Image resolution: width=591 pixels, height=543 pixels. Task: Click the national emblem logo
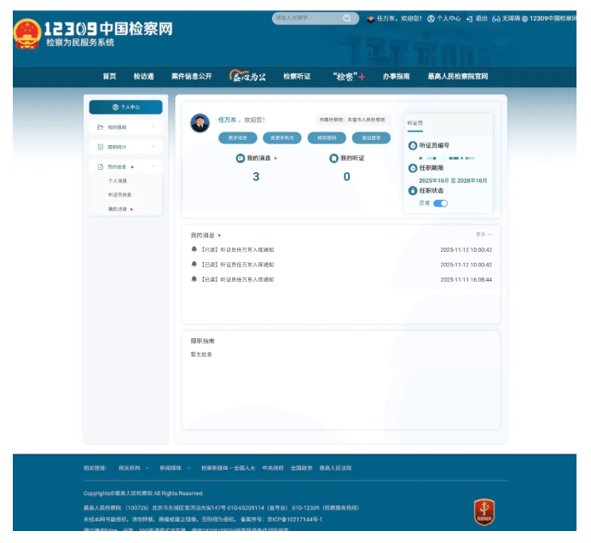point(26,34)
